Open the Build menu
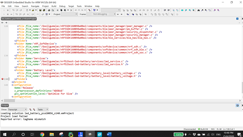The image size is (243, 137). (x=54, y=6)
